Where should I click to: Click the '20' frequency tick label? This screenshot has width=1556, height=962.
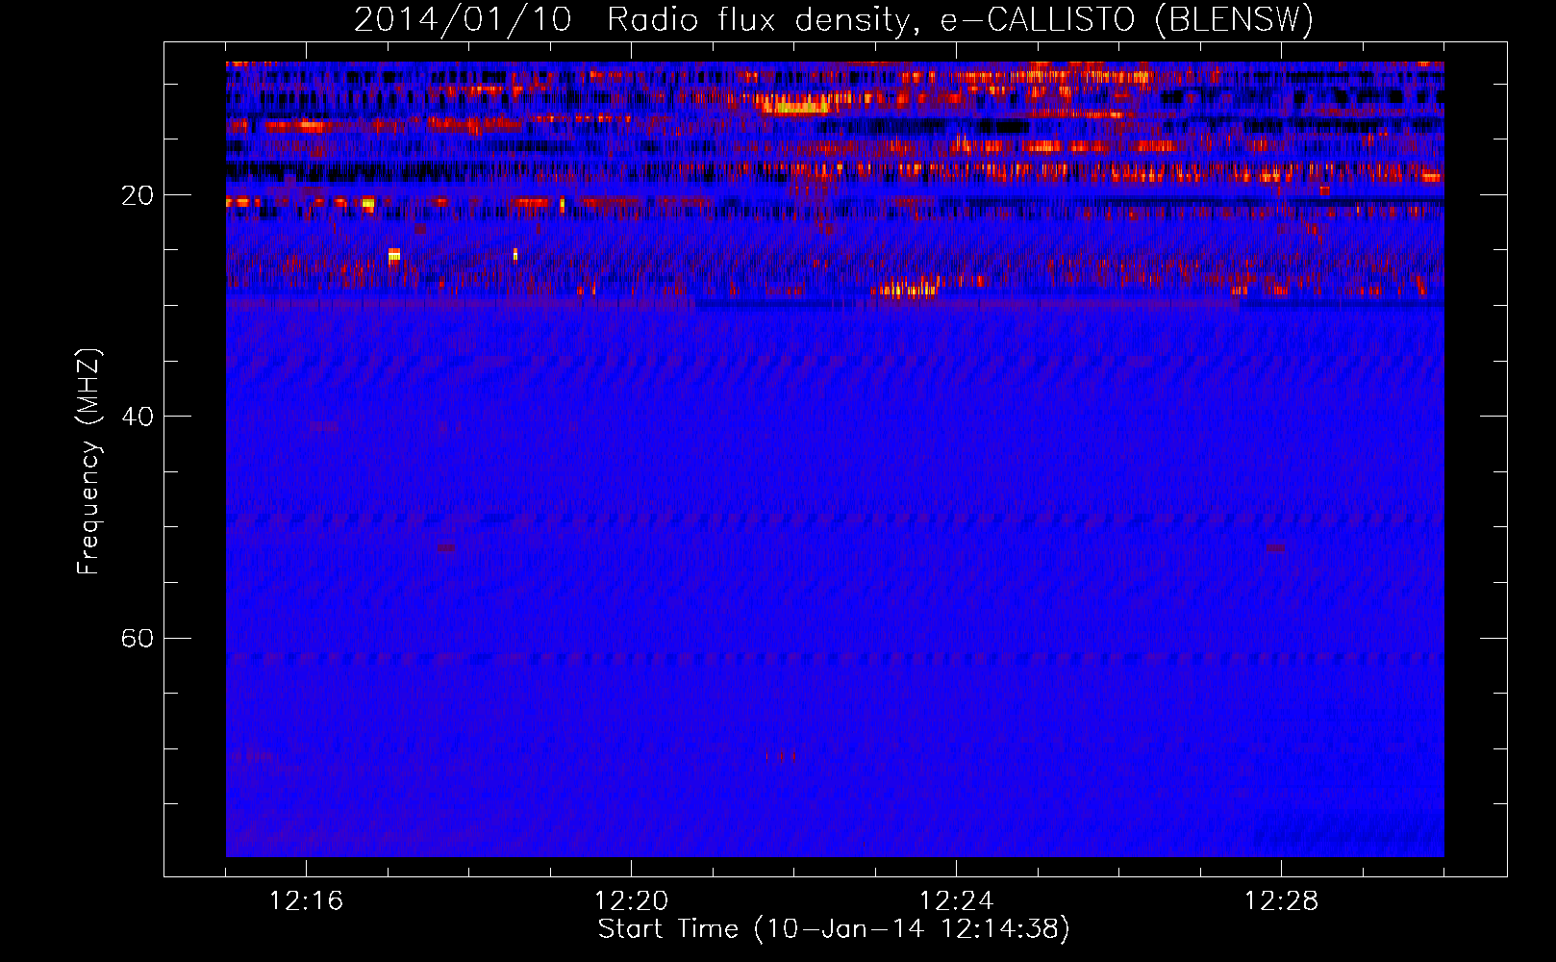[x=138, y=195]
